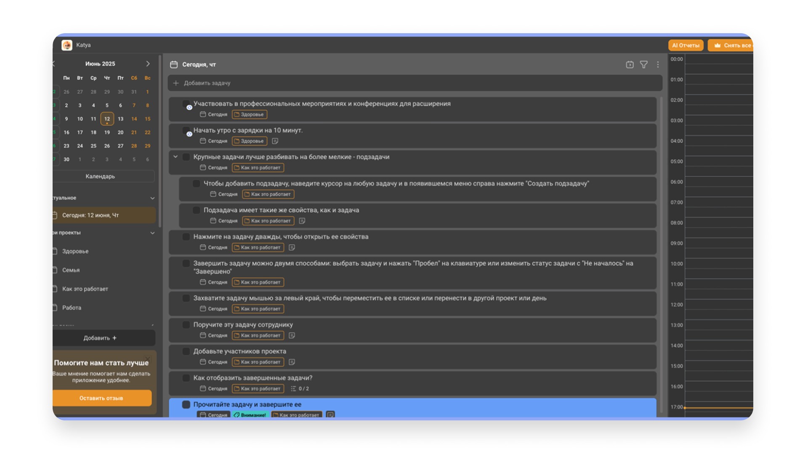
Task: Click subtask counter icon showing 0/2
Action: [x=293, y=389]
